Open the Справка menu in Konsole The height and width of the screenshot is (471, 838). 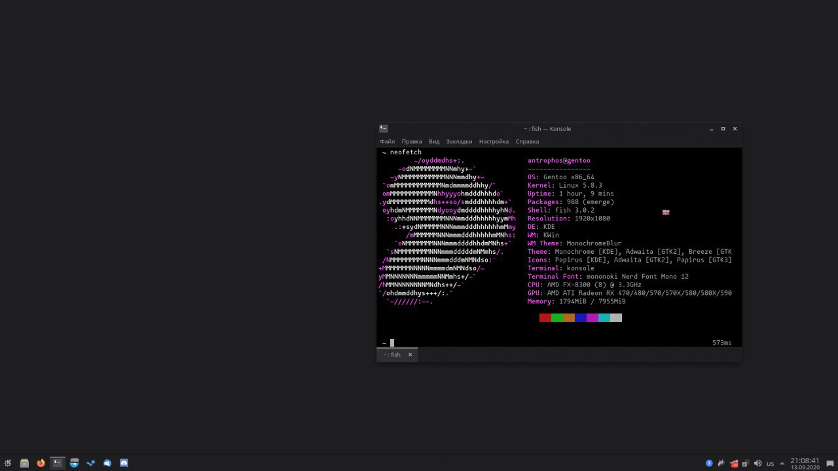pyautogui.click(x=527, y=141)
